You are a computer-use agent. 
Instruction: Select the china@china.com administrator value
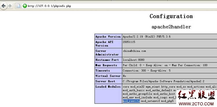pos(134,51)
